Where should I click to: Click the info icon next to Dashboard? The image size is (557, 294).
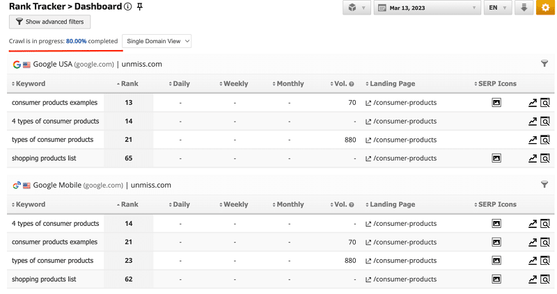click(x=128, y=7)
